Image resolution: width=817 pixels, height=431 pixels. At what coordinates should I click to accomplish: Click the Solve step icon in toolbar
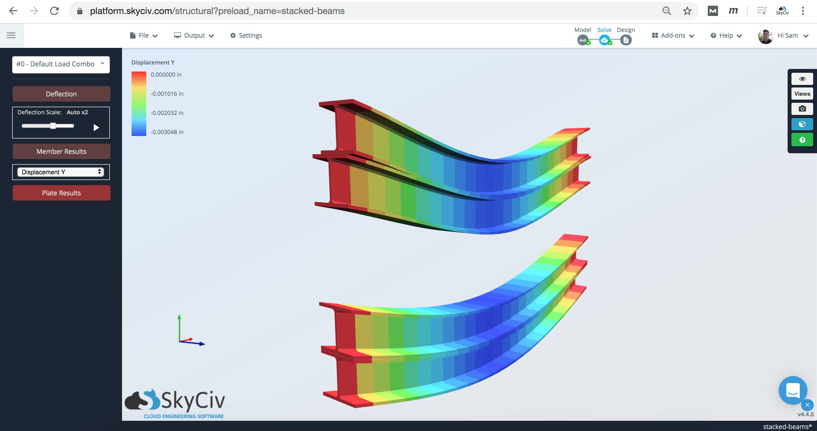(x=604, y=39)
